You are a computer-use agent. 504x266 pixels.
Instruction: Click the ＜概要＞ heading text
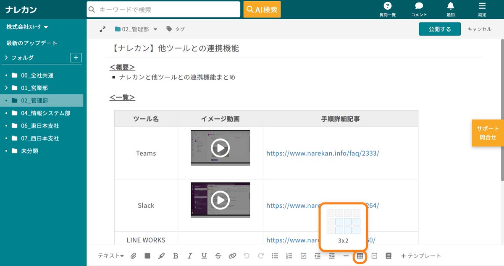122,67
